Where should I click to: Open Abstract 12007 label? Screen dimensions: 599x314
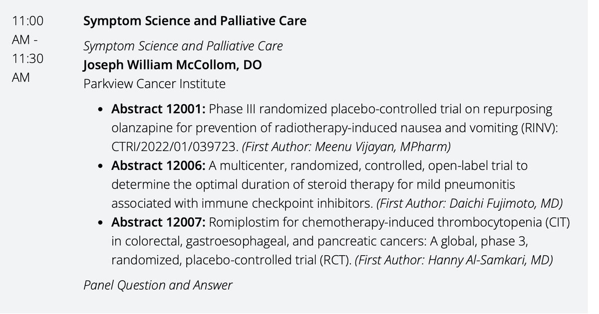(158, 222)
